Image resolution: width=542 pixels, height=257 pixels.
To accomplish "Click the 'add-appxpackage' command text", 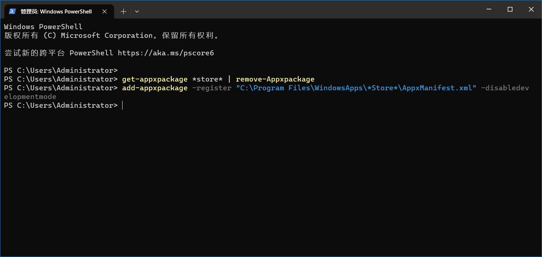I will (x=155, y=88).
